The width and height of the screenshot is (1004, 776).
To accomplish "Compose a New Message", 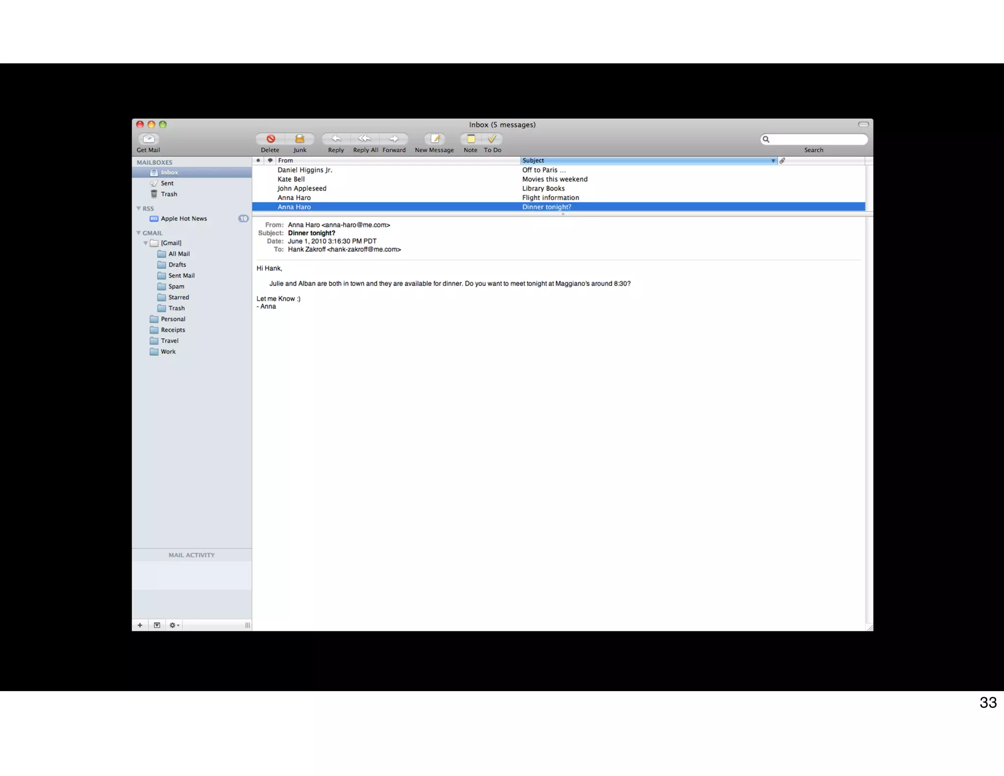I will 434,139.
